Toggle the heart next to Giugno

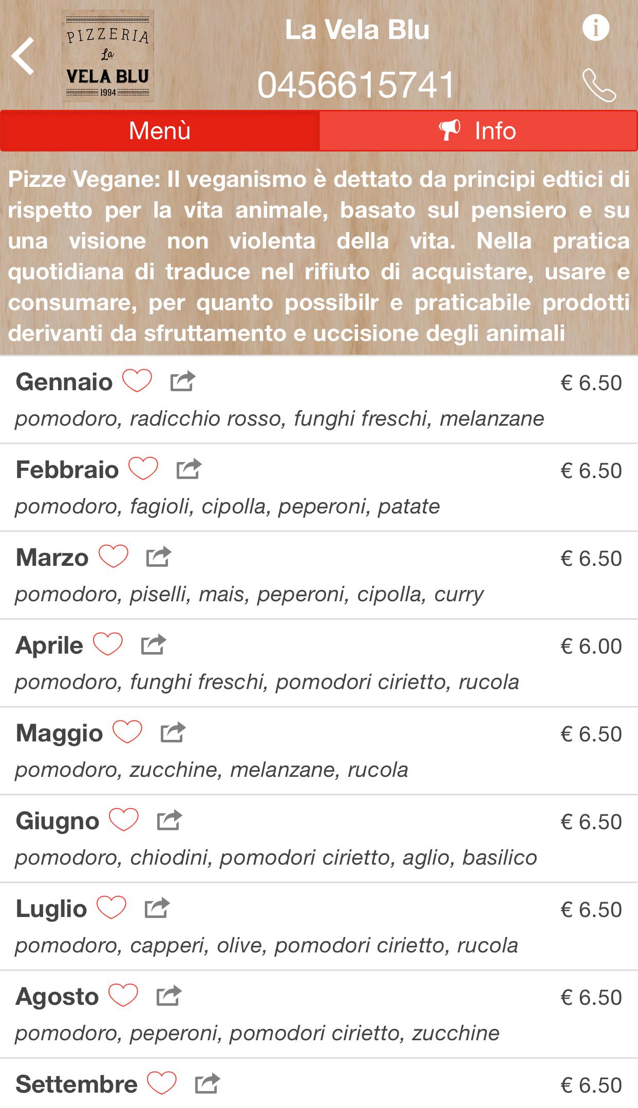[124, 820]
